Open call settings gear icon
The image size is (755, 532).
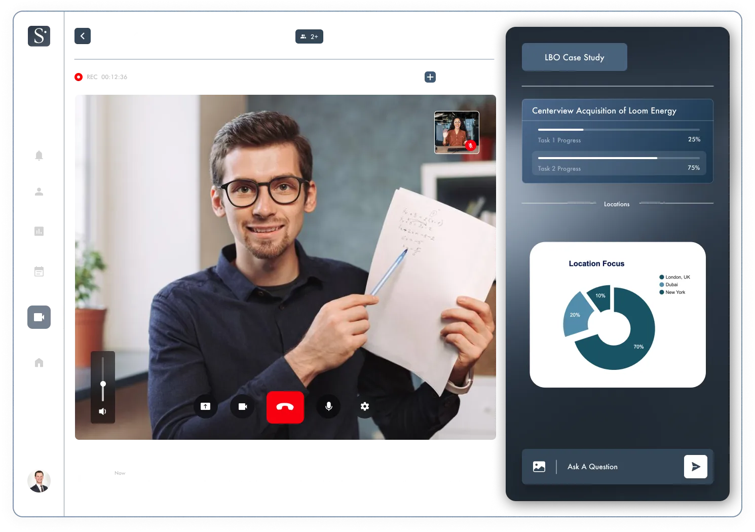[x=365, y=406]
